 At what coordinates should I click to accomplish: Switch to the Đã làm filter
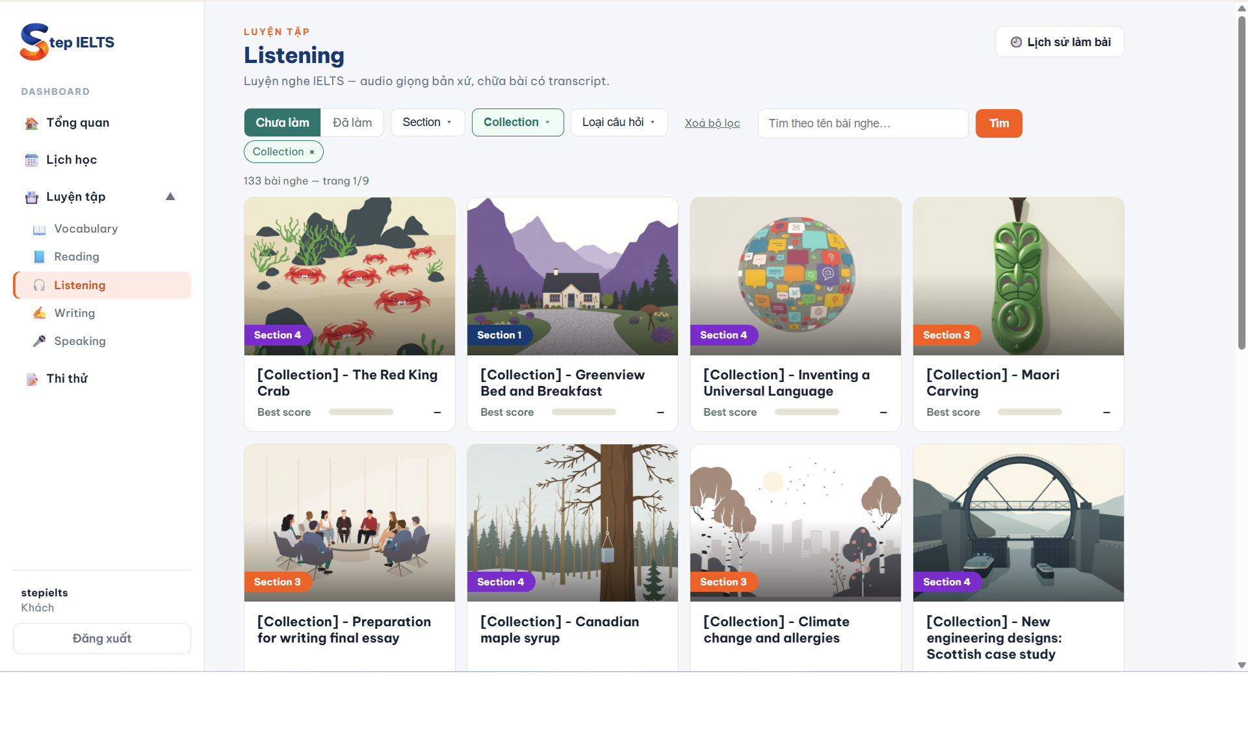click(352, 123)
